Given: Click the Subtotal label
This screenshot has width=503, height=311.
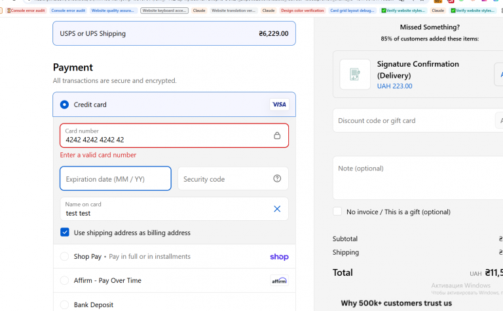Looking at the screenshot, I should [x=345, y=238].
